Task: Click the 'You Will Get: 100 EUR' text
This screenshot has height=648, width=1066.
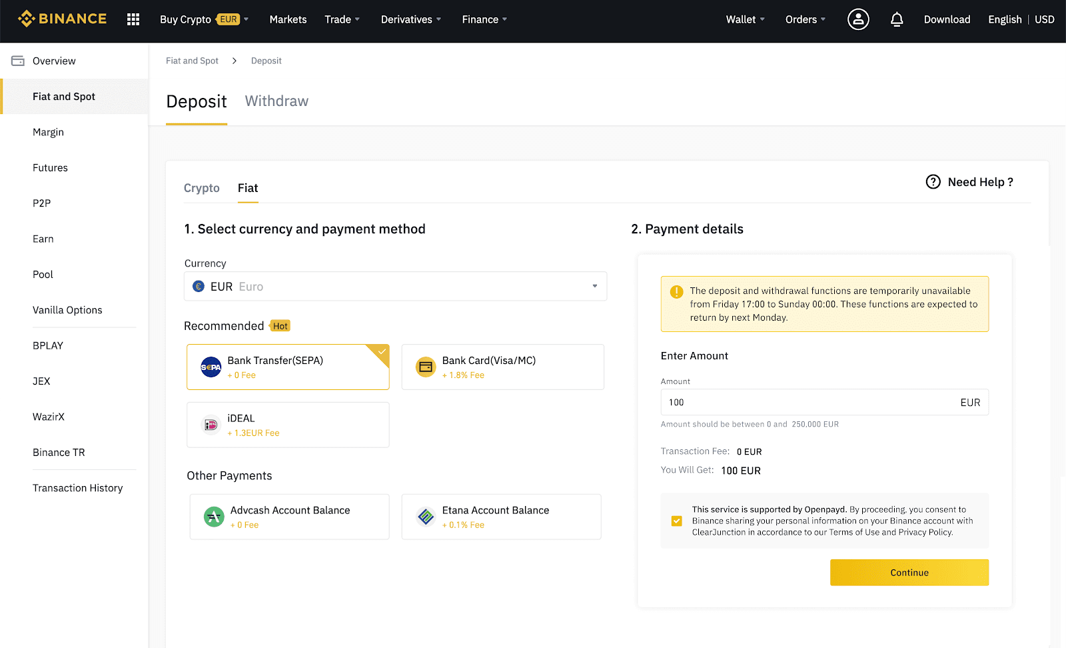Action: click(x=711, y=470)
